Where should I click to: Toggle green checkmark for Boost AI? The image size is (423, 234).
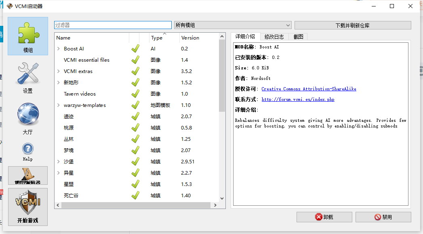coord(135,49)
